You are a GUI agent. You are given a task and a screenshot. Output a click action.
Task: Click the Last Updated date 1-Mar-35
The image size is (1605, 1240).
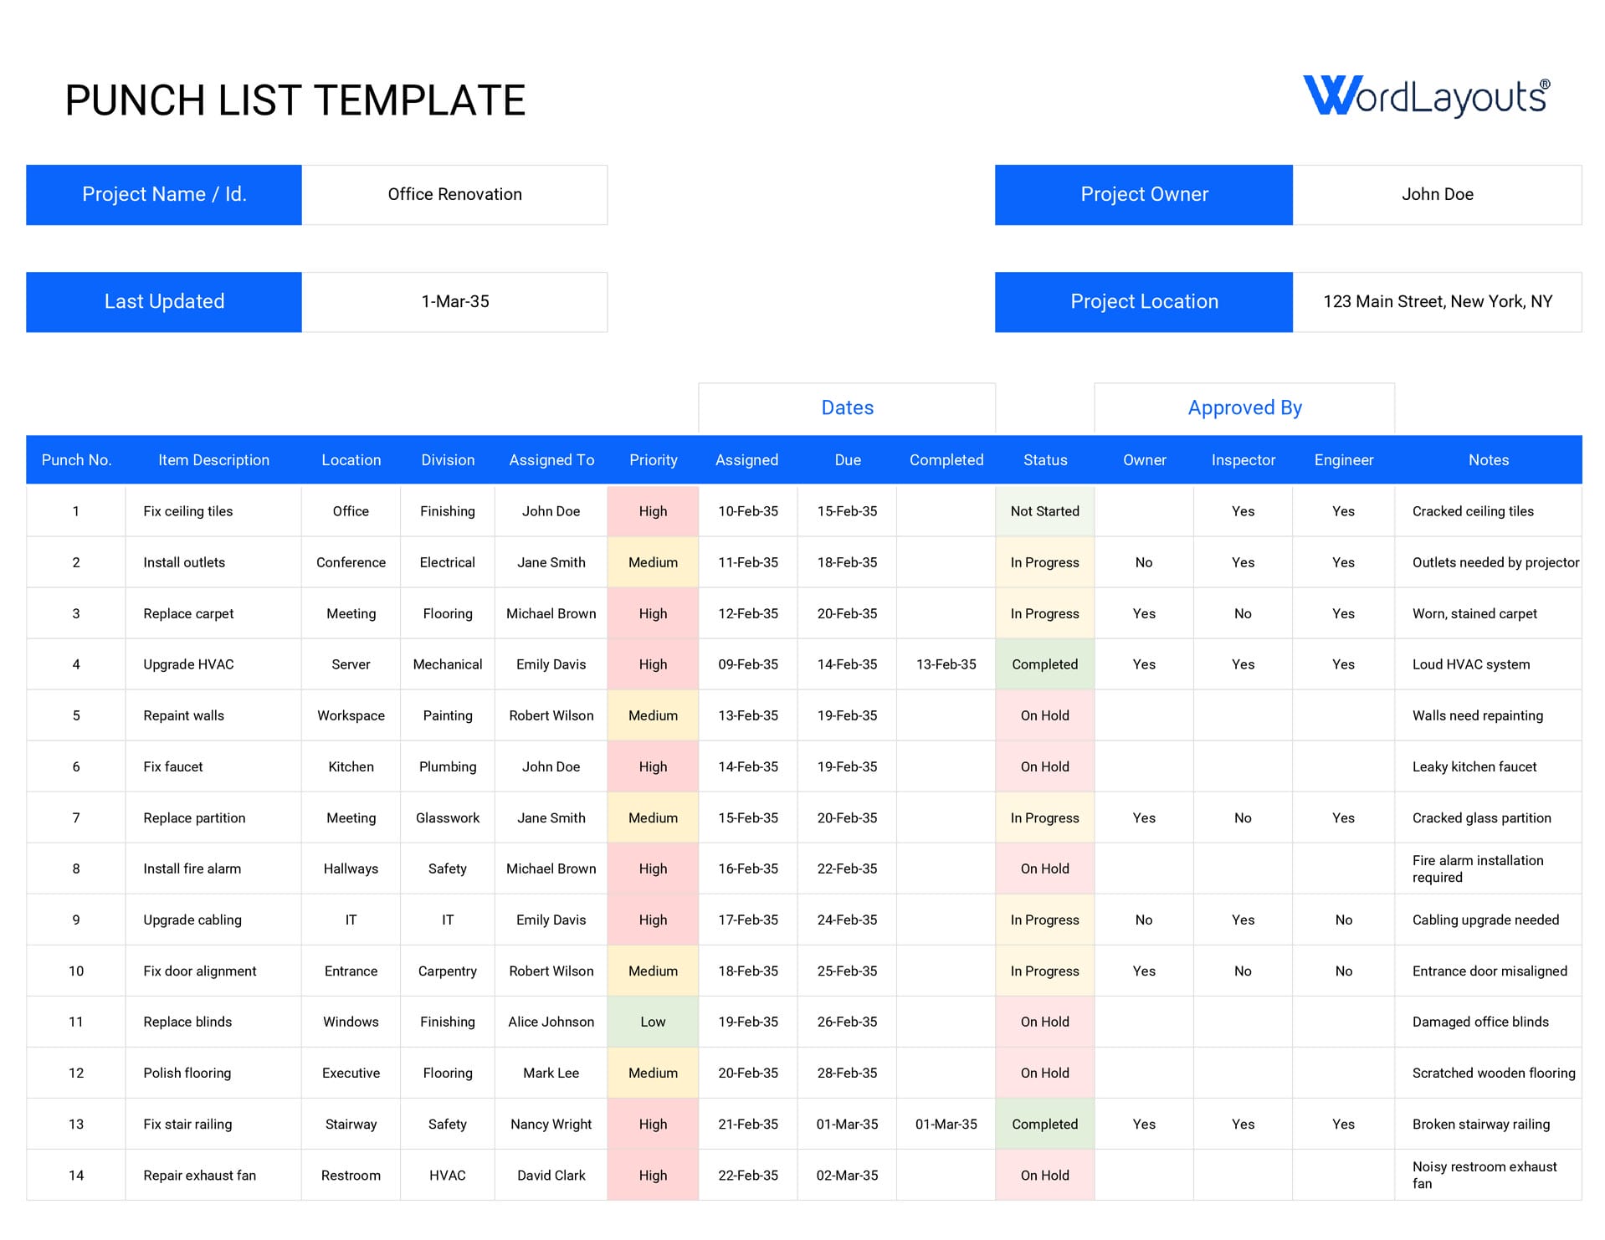click(x=454, y=301)
